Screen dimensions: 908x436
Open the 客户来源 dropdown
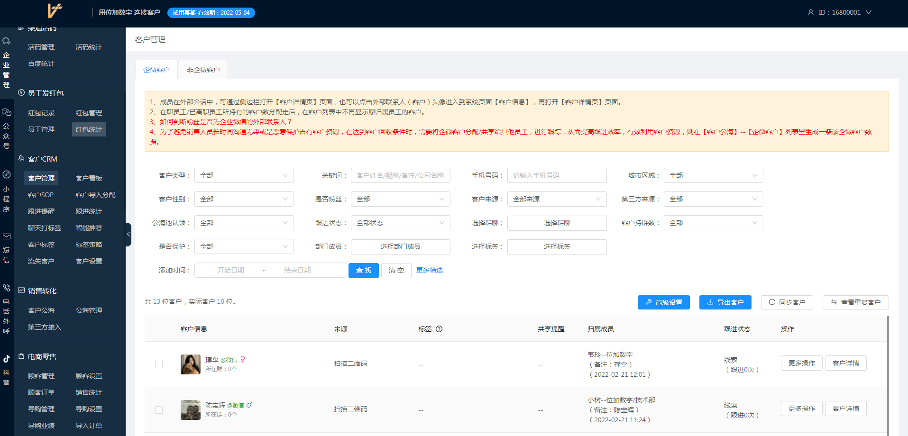tap(557, 199)
